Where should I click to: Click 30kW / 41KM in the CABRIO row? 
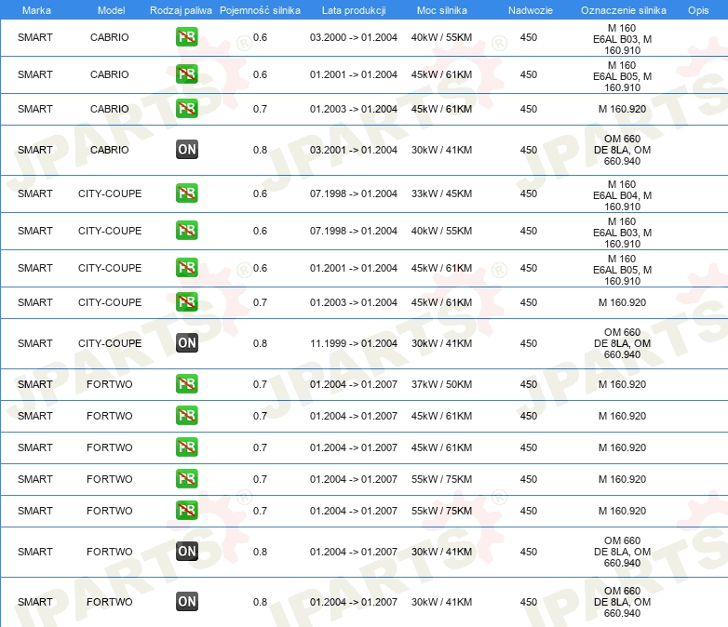click(441, 150)
